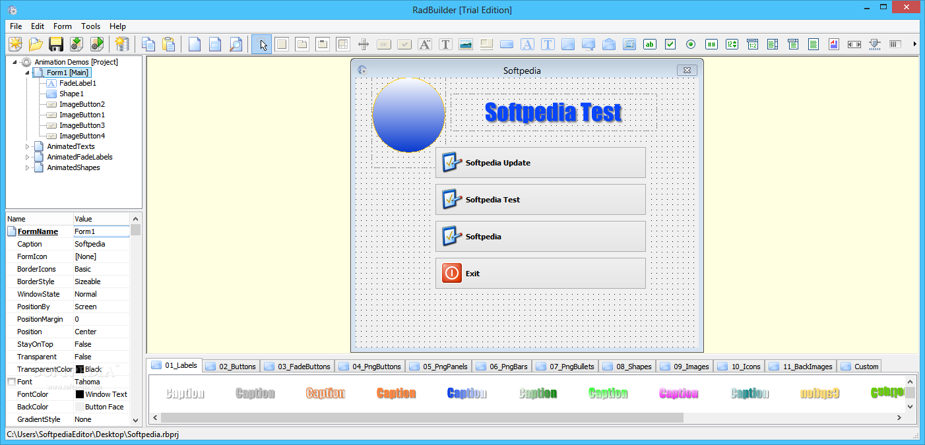This screenshot has width=925, height=445.
Task: Select the speech bubble shape component icon
Action: click(589, 44)
